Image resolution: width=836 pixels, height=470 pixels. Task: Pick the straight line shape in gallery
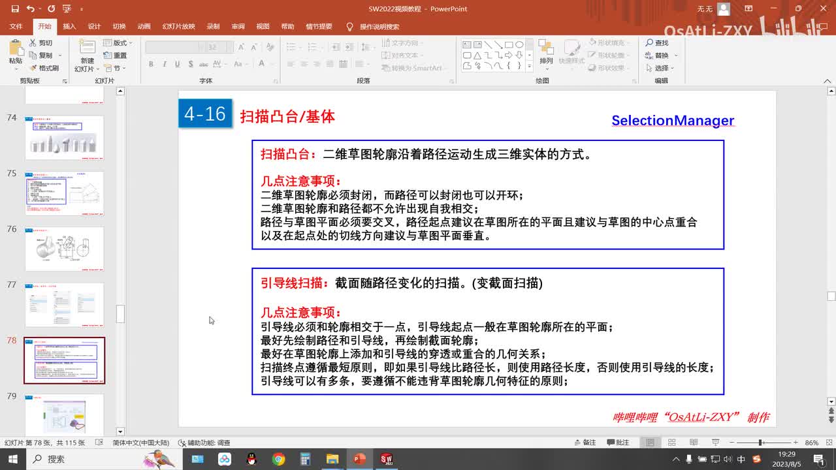click(x=488, y=45)
